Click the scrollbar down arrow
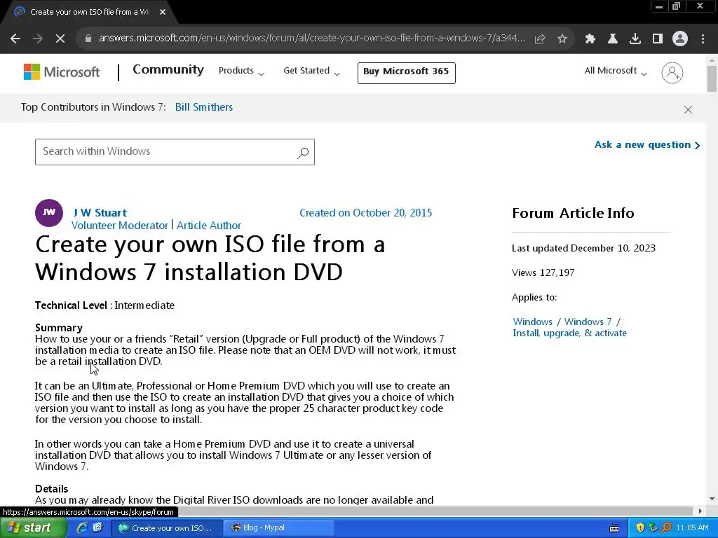The width and height of the screenshot is (718, 538). tap(712, 499)
